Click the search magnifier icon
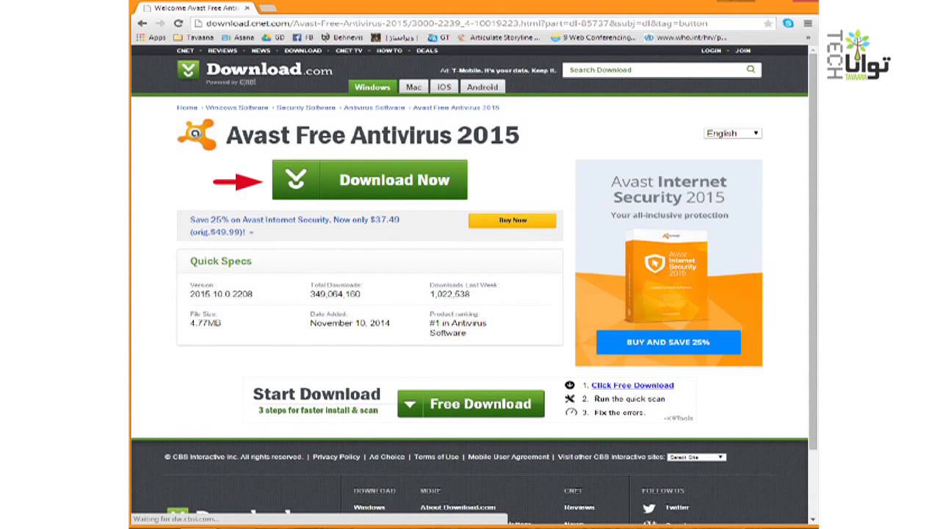 751,70
